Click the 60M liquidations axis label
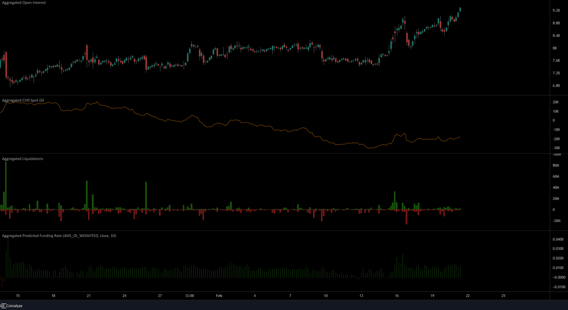 pyautogui.click(x=556, y=177)
